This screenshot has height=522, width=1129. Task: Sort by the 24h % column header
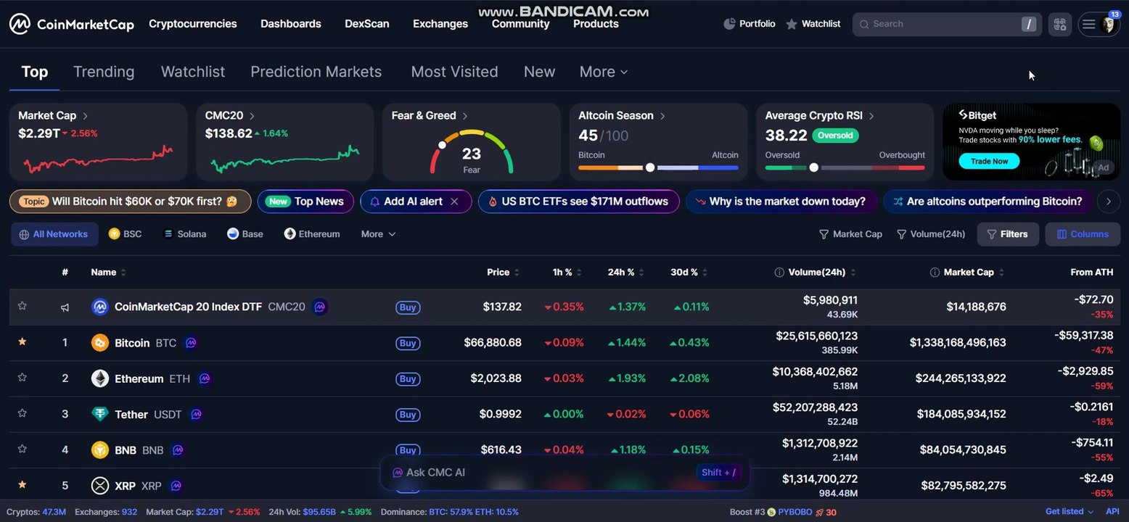click(x=626, y=273)
